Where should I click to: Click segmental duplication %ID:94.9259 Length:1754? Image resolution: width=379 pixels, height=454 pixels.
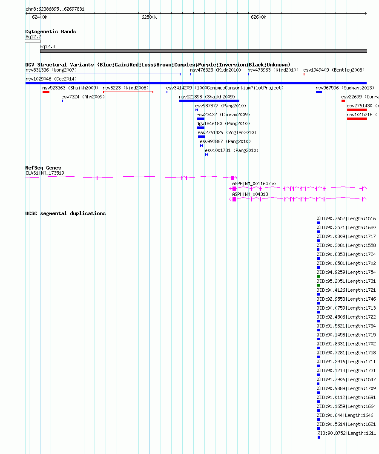point(346,273)
